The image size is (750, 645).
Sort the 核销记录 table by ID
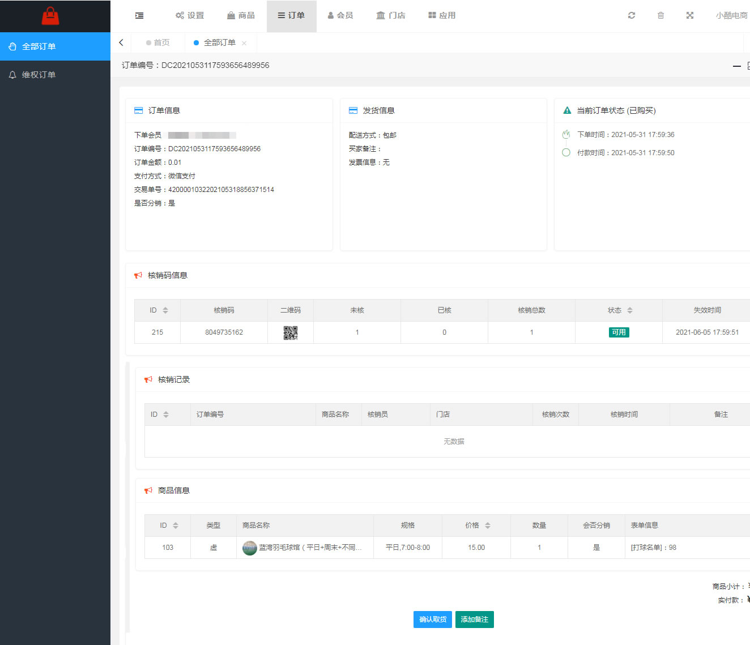click(166, 415)
